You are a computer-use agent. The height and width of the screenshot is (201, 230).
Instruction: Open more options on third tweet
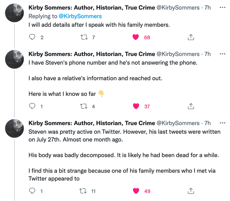(222, 123)
